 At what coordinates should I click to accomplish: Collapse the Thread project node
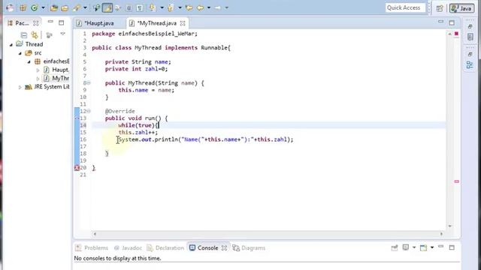tap(11, 45)
